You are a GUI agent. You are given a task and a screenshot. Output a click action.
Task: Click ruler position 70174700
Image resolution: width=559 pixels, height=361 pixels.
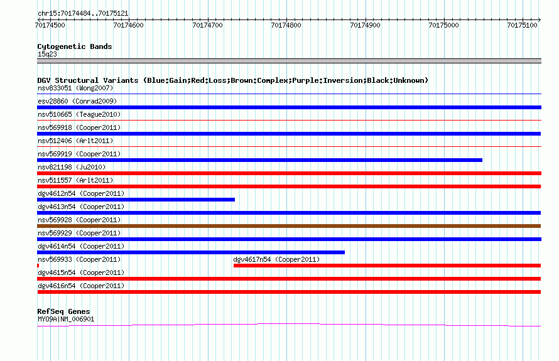pyautogui.click(x=207, y=25)
